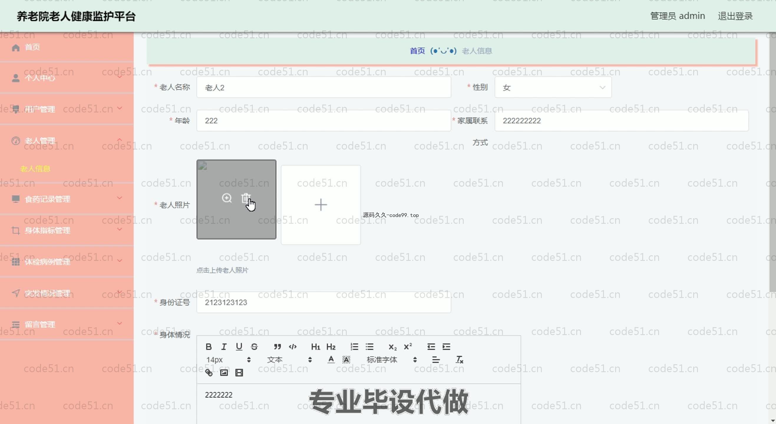Select the 老人信息 submenu item
The width and height of the screenshot is (776, 424).
click(35, 169)
